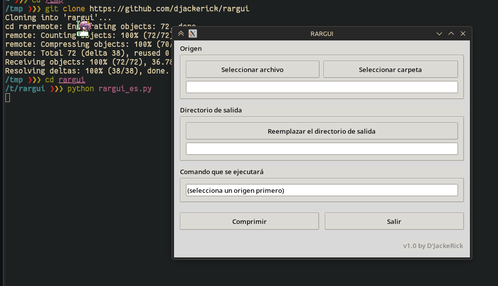Focus the Directorio de salida text field
Screen dimensions: 498x286
[x=322, y=149]
